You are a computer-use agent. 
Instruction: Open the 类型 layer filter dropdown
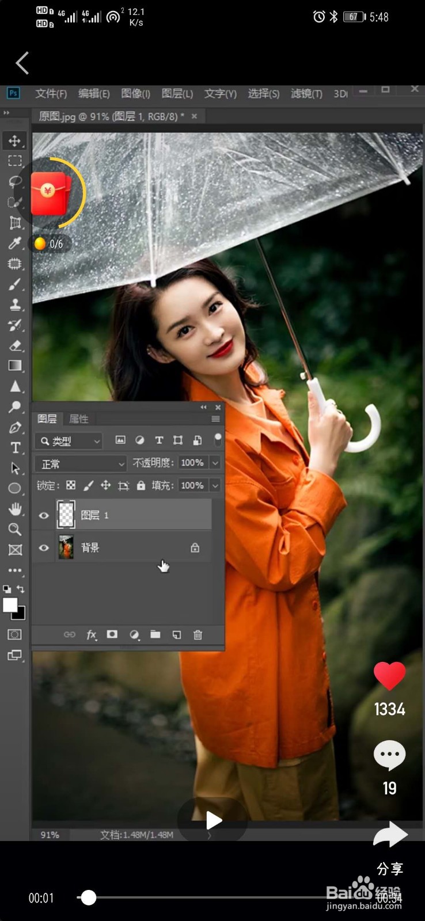click(x=69, y=441)
